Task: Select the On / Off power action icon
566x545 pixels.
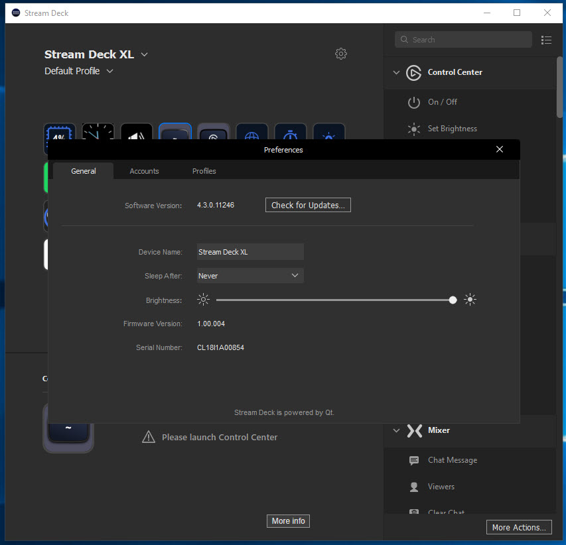Action: click(413, 102)
